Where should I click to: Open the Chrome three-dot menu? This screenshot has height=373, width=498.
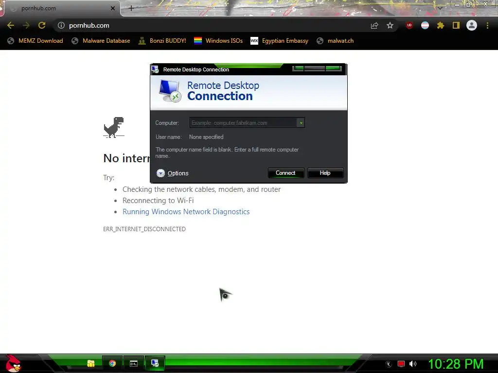click(487, 25)
